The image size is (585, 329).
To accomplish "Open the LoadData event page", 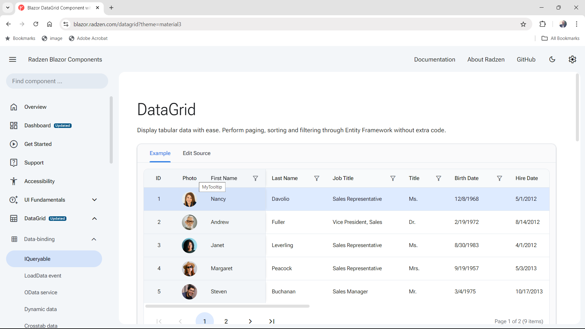I will 43,276.
